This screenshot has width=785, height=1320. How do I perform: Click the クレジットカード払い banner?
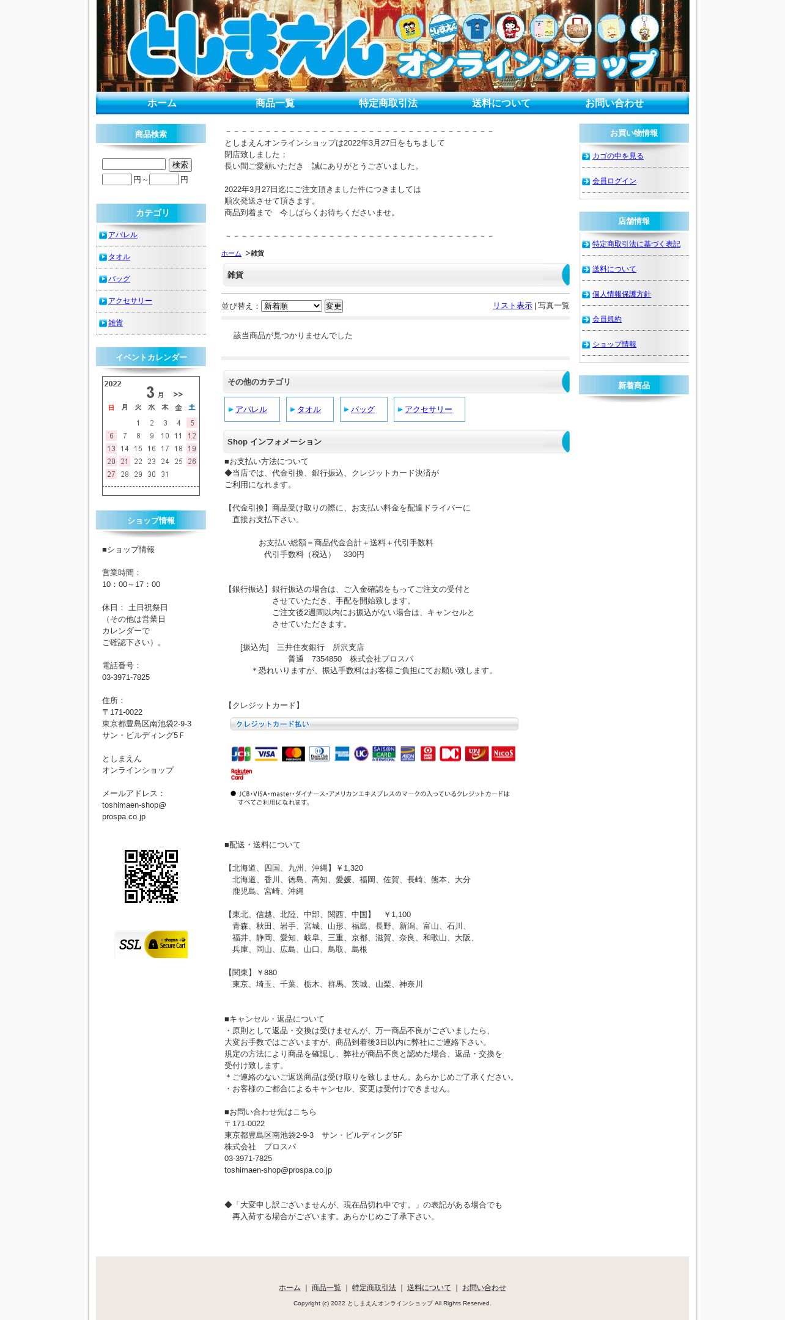(374, 724)
